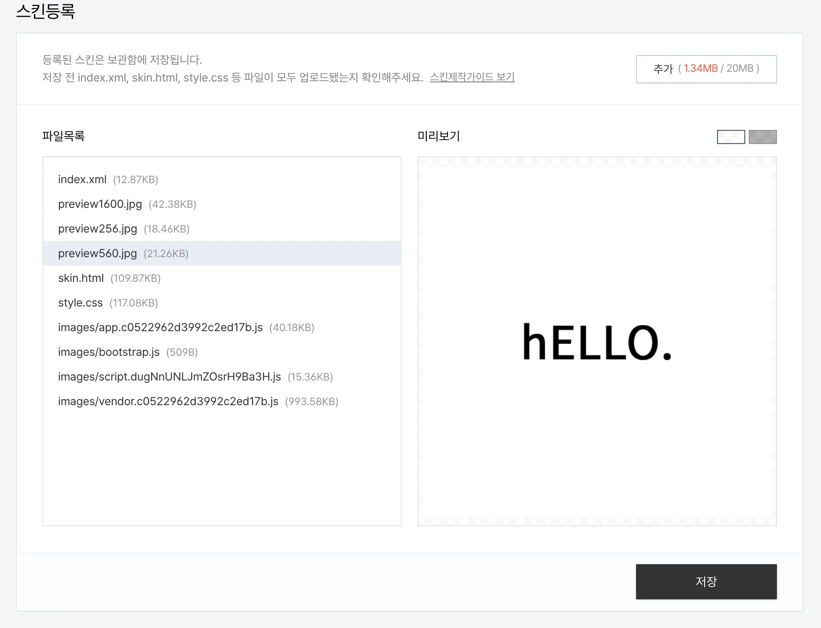Click the highlighted preview560.jpg file
This screenshot has width=821, height=628.
(98, 254)
